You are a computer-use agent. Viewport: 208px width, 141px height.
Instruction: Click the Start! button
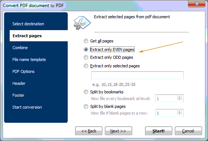(159, 131)
